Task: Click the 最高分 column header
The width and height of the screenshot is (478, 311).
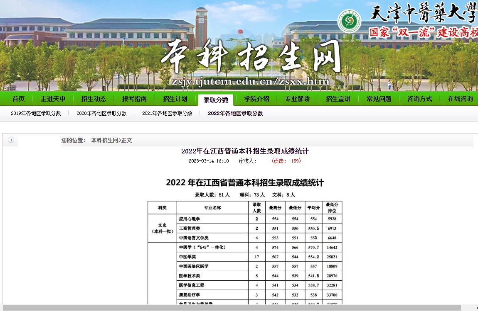Action: click(275, 208)
